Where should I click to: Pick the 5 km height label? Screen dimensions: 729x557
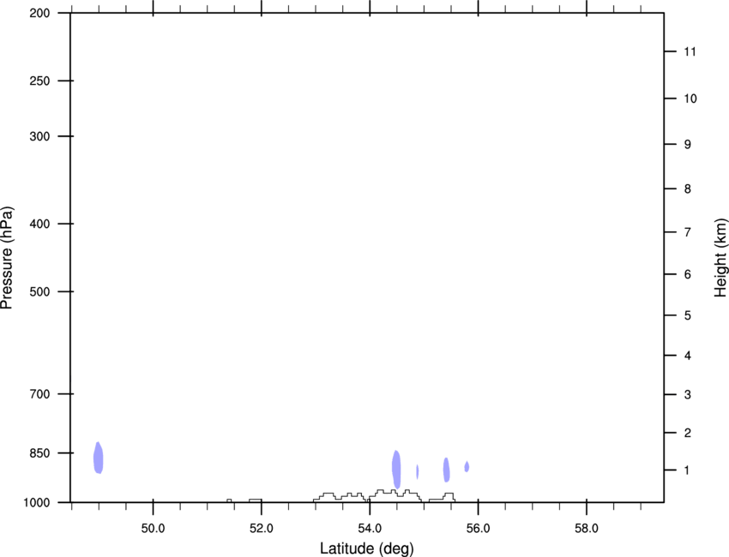688,315
